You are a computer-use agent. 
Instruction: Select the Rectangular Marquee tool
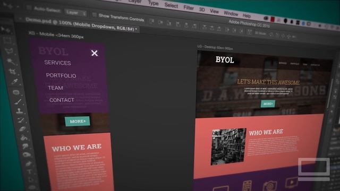7,40
